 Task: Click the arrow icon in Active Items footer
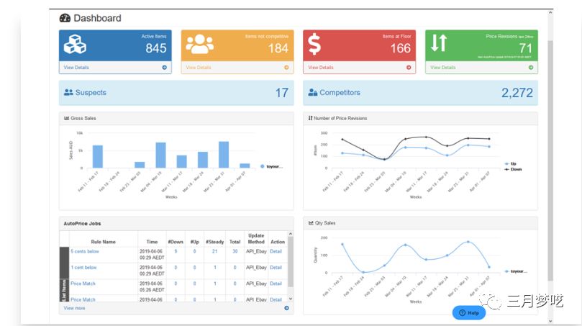[165, 68]
